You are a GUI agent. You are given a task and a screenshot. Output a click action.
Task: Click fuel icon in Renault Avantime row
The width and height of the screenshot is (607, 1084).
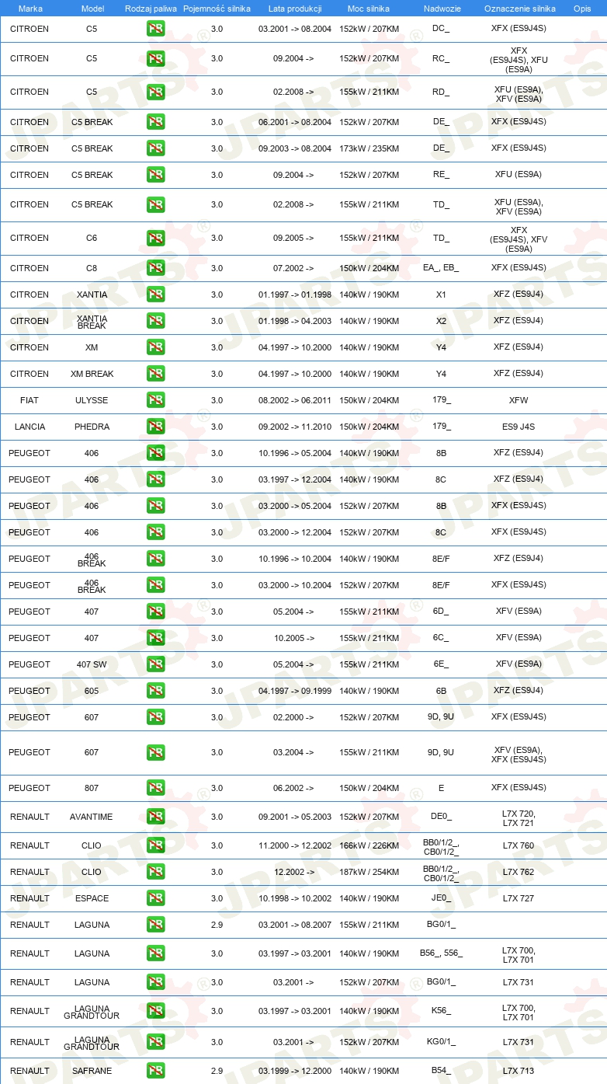pyautogui.click(x=155, y=817)
